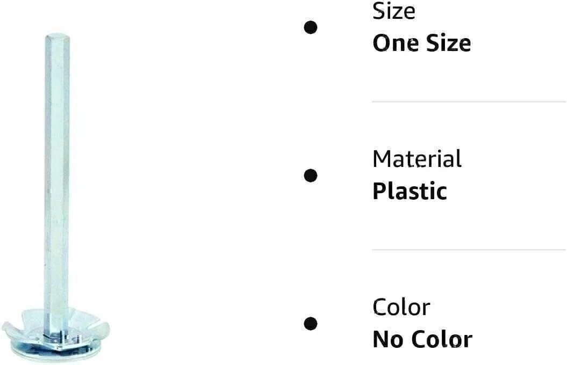Select the bold Plastic value
567x365 pixels.
[x=410, y=191]
